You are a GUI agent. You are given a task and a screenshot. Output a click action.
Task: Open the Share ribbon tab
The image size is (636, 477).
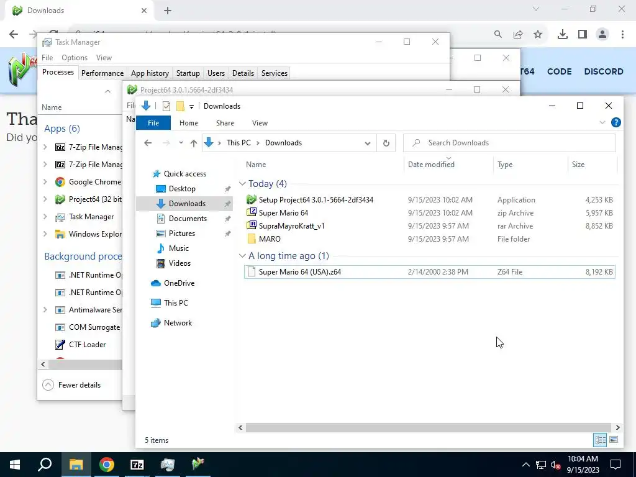click(x=225, y=123)
